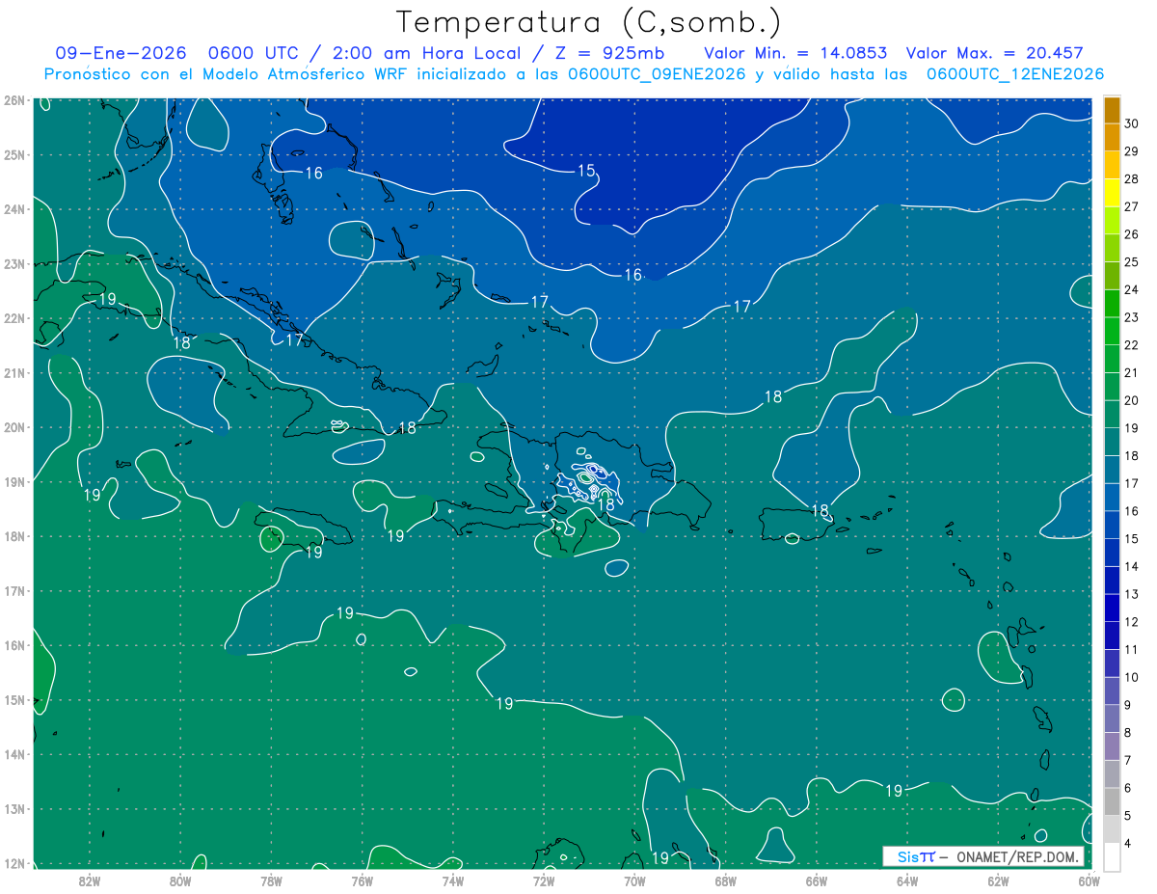Click the color scale label 6
The image size is (1157, 894).
point(1128,787)
